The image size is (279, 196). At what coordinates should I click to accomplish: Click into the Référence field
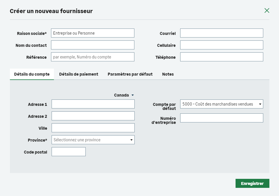(x=93, y=57)
